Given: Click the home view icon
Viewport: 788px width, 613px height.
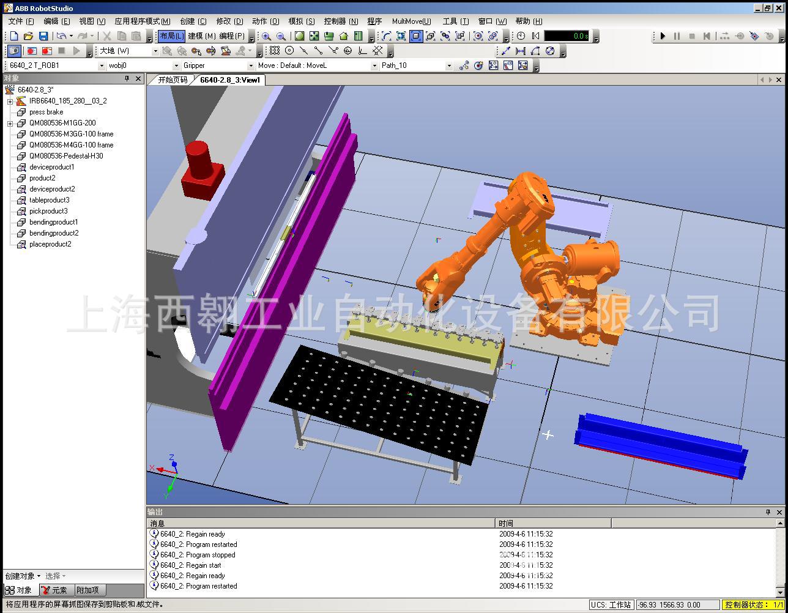Looking at the screenshot, I should [343, 37].
